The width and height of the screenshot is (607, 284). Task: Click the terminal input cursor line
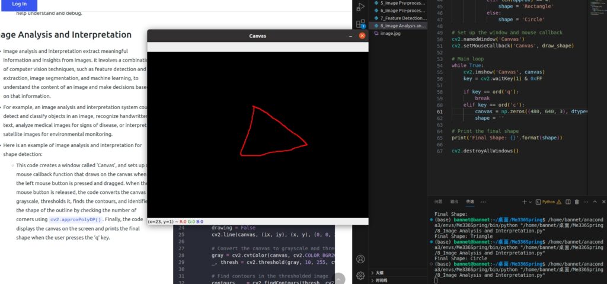tap(436, 280)
